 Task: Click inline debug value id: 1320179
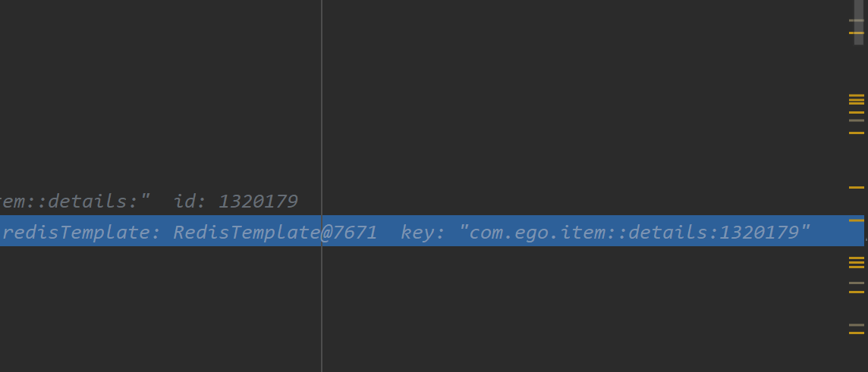click(236, 202)
